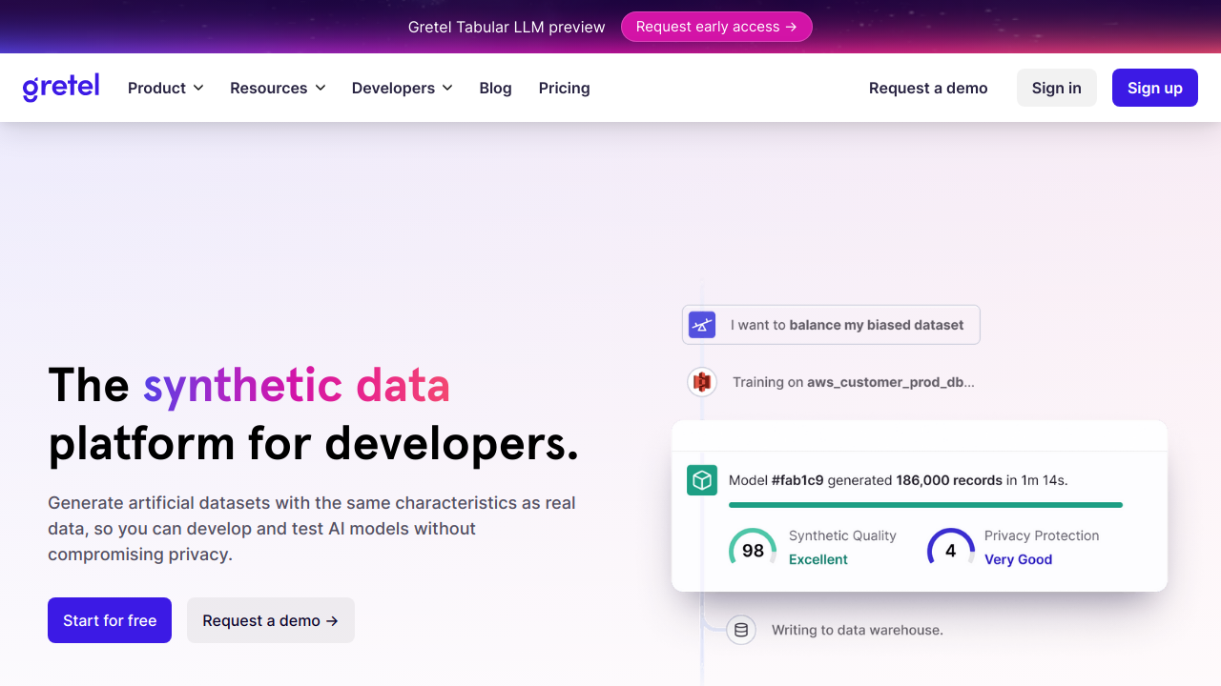Click the 'Excellent' quality label
The height and width of the screenshot is (686, 1221).
[x=818, y=559]
